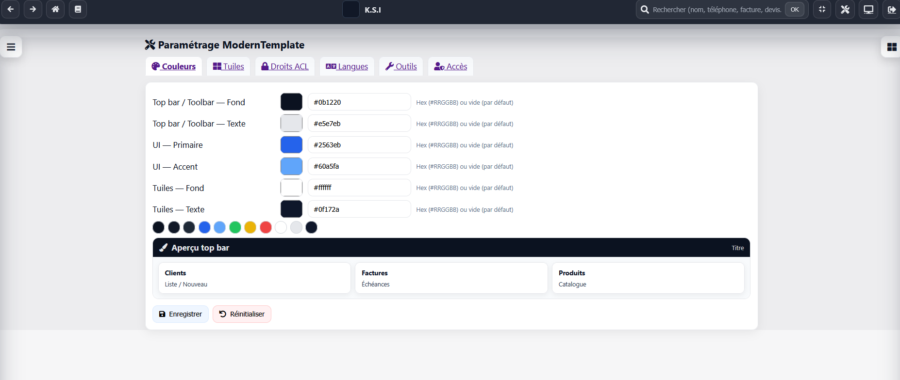
Task: Click the compress arrows icon in the top bar
Action: coord(822,9)
